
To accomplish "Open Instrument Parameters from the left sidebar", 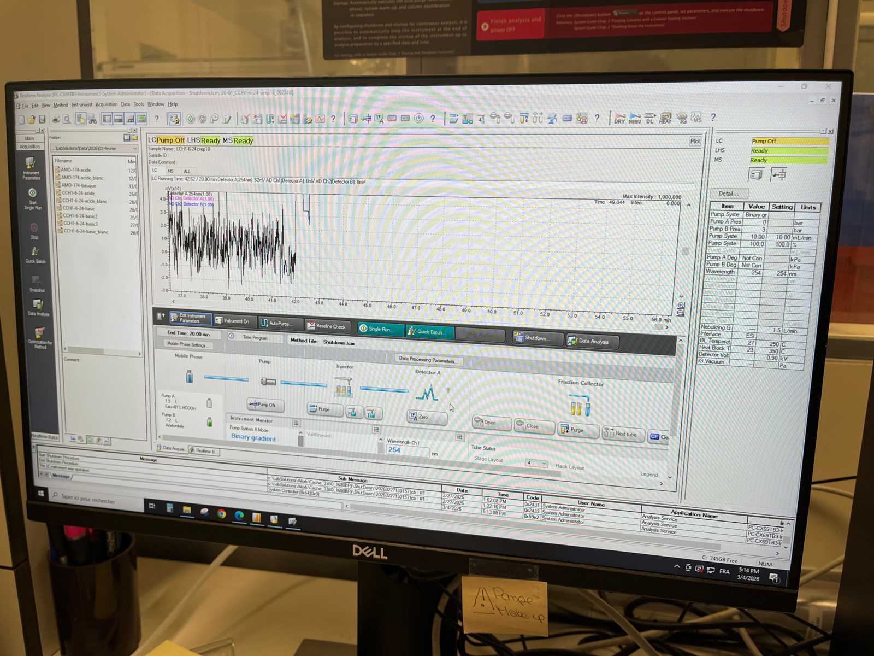I will point(31,167).
